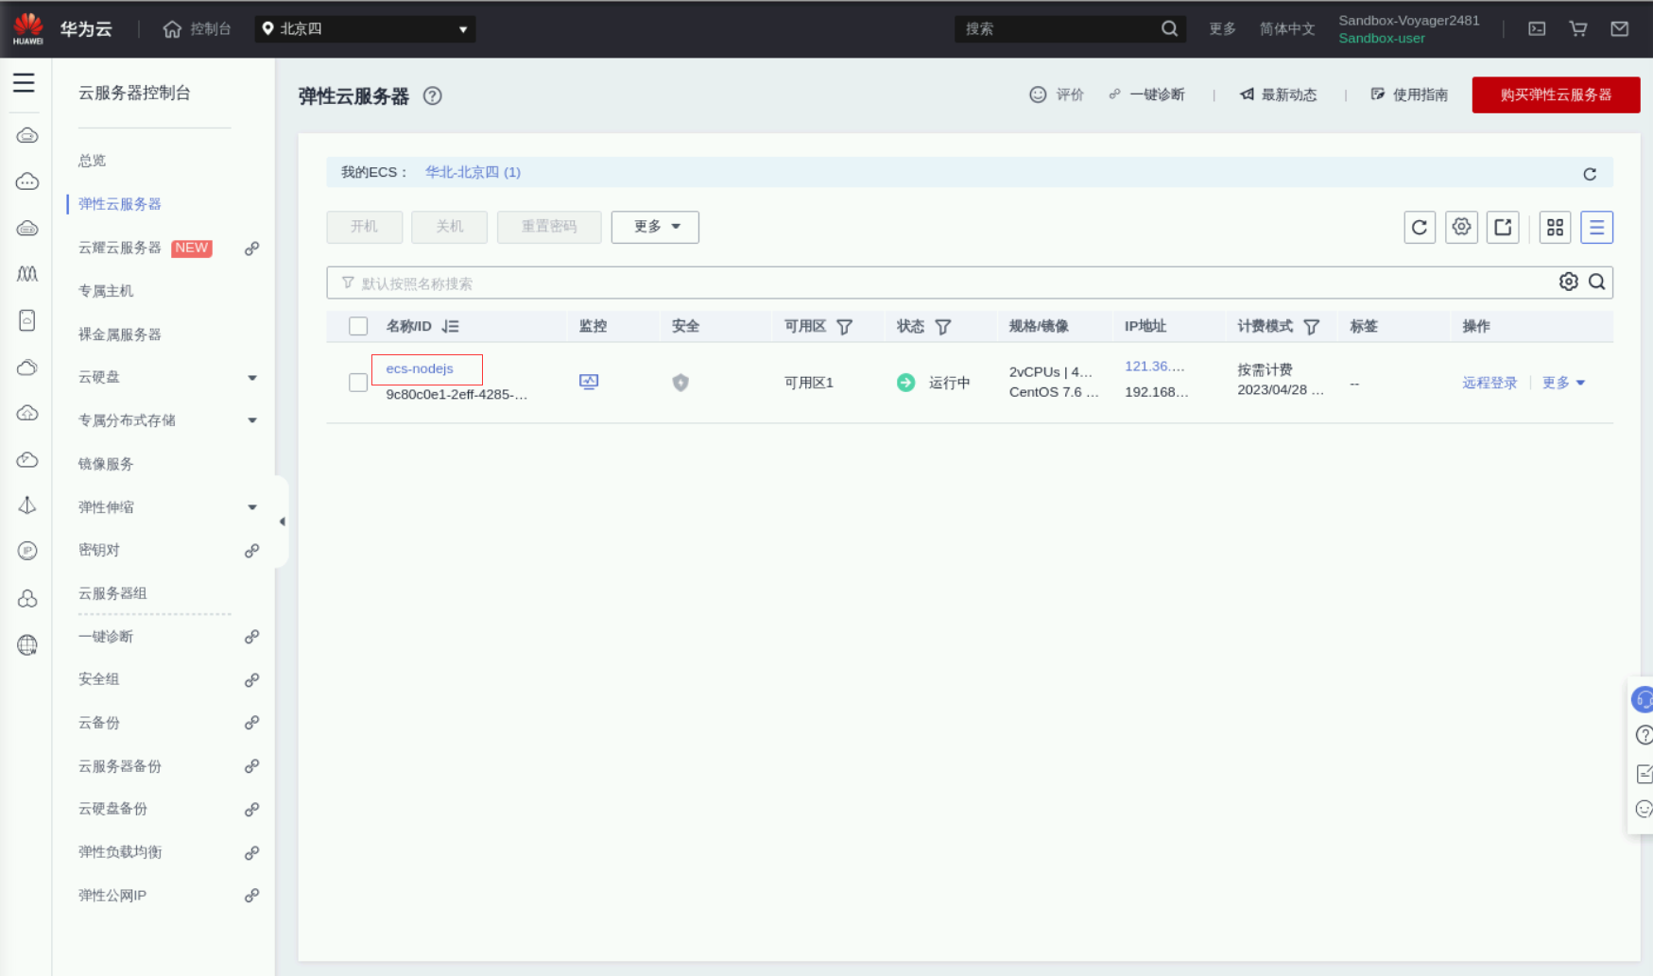Open the 状态 column filter
The width and height of the screenshot is (1653, 976).
point(943,327)
